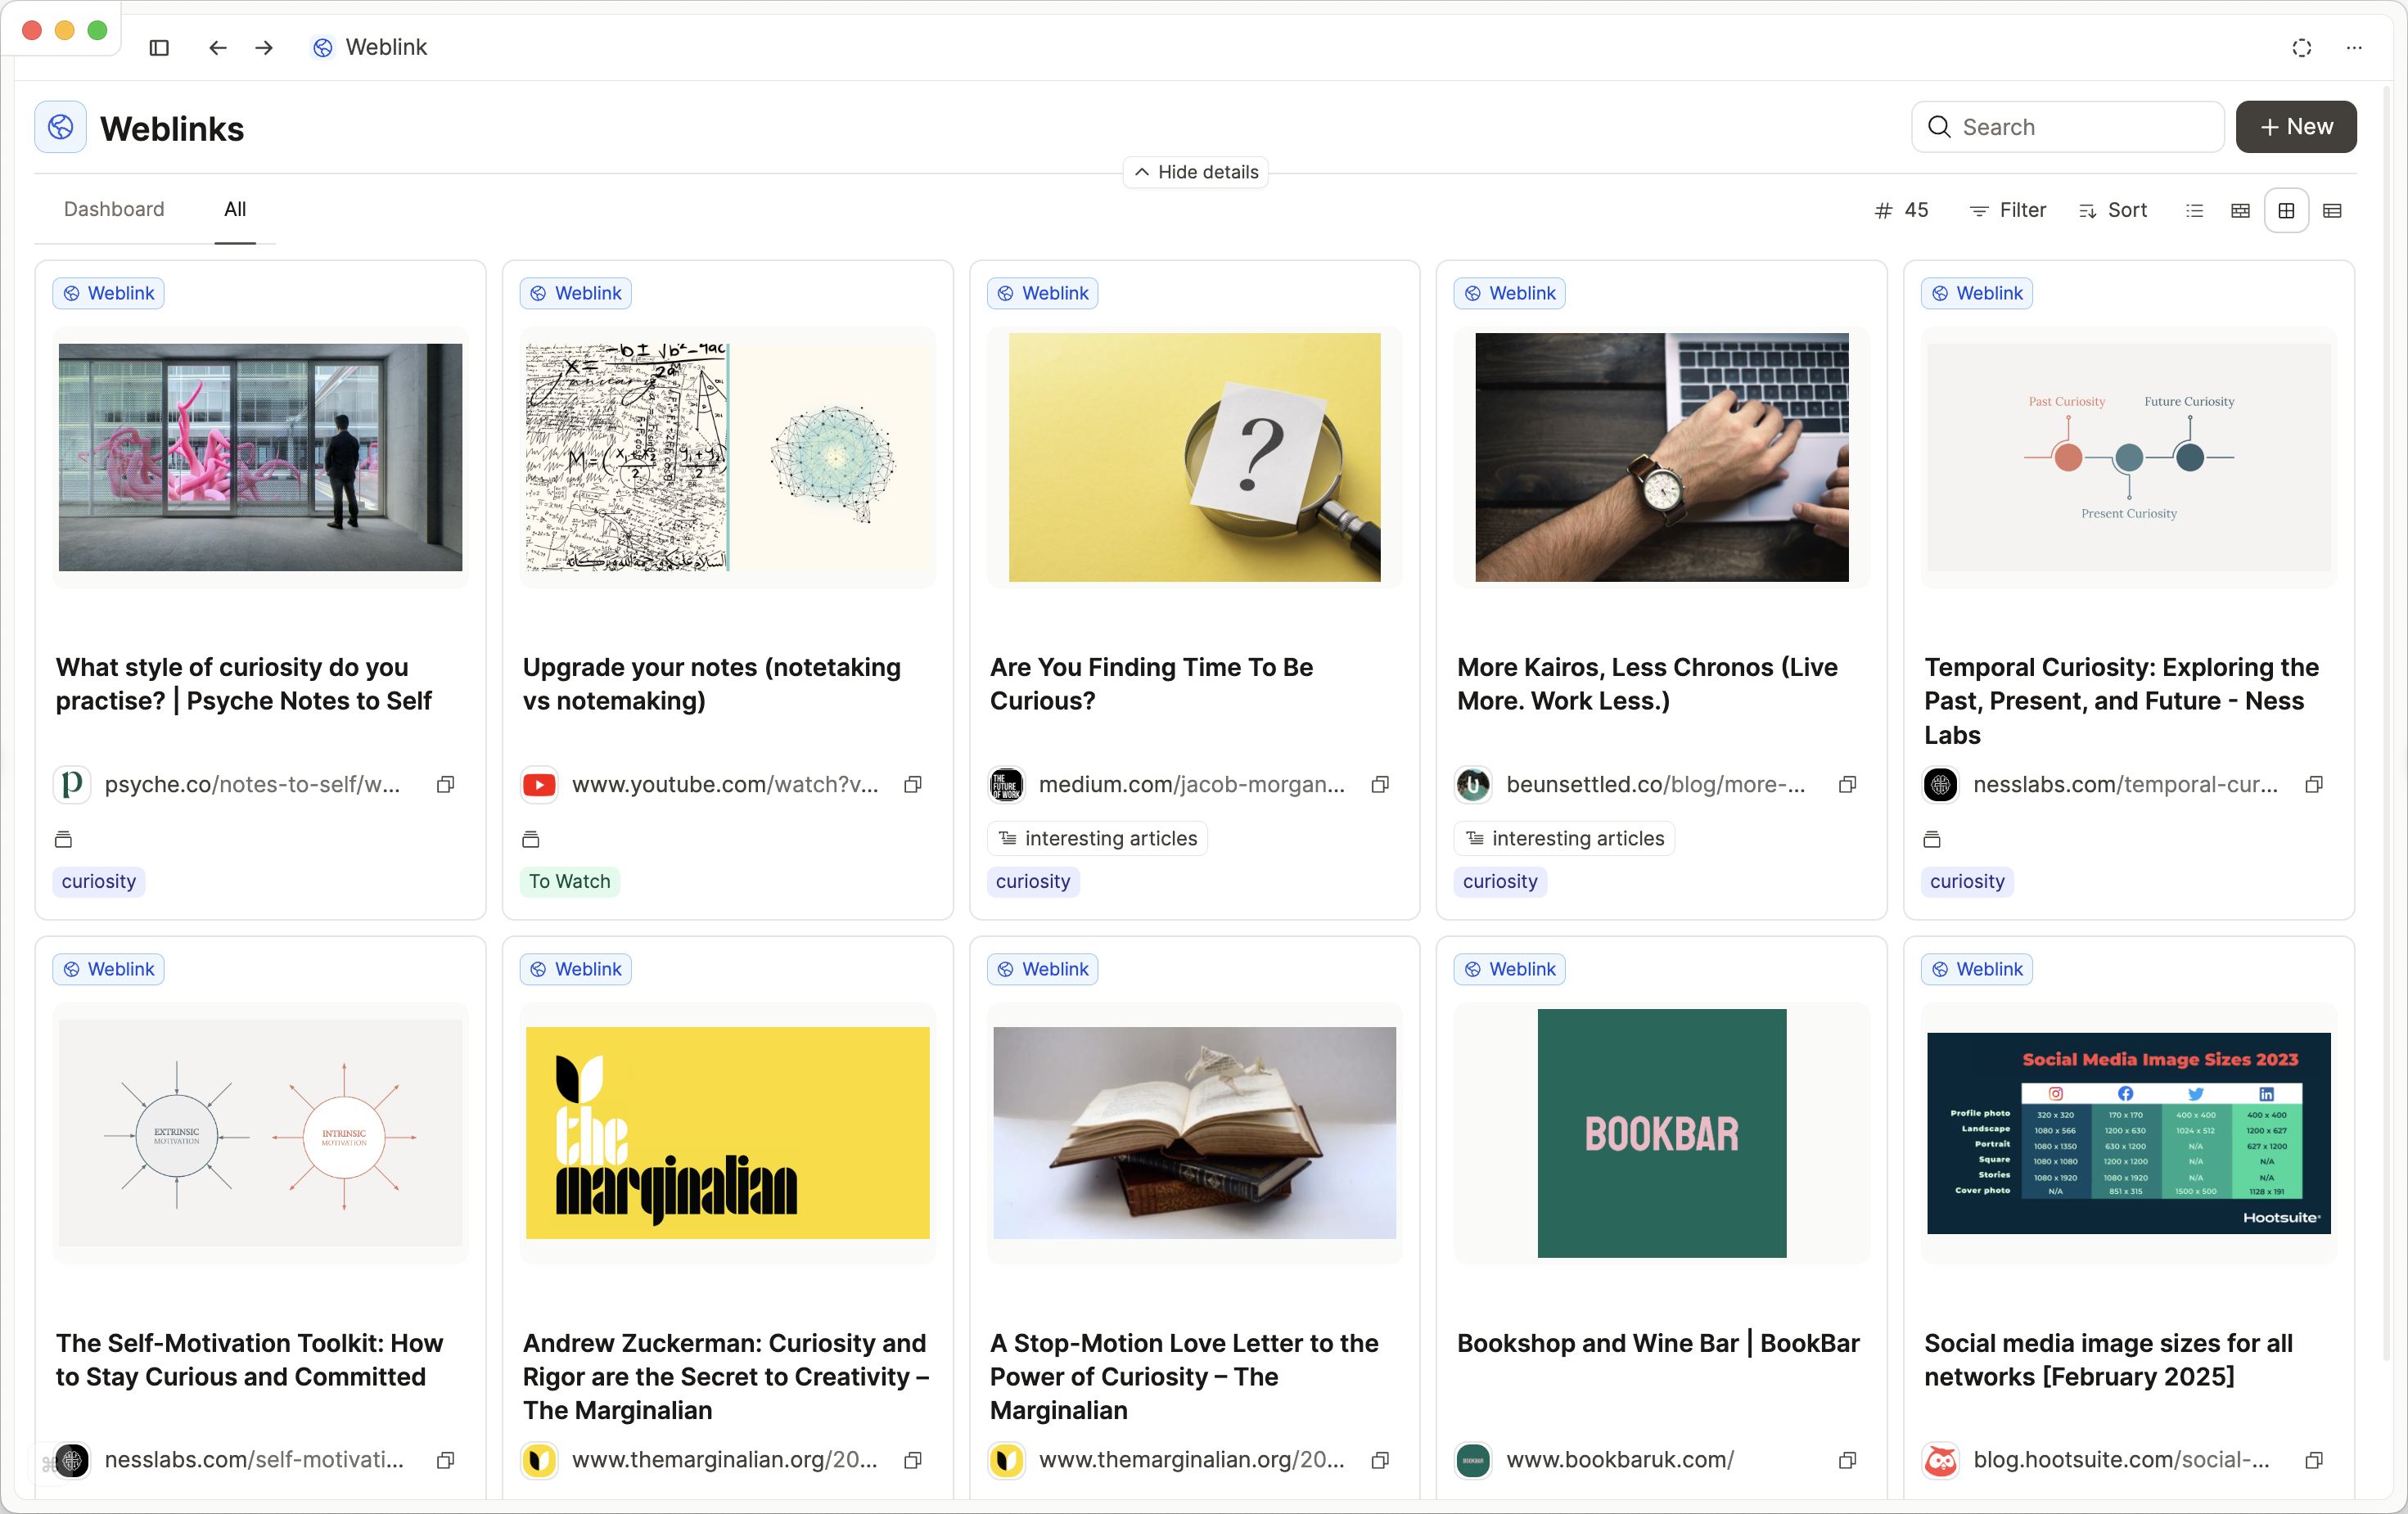Click collection icon on Upgrade your notes card

pyautogui.click(x=530, y=838)
